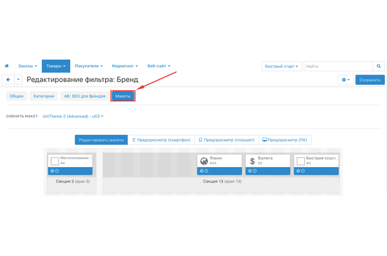Open the dropdown next to back arrow
The image size is (387, 256).
[x=18, y=80]
